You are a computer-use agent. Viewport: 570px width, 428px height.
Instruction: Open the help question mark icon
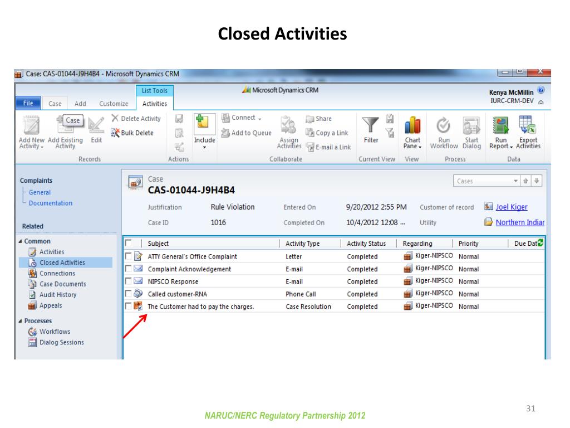[541, 90]
